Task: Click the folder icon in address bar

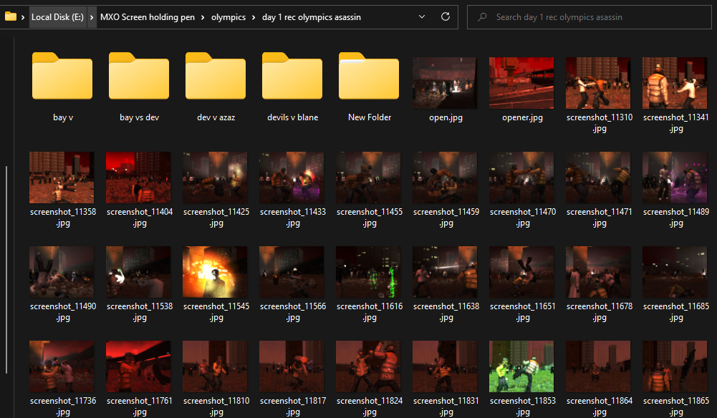Action: pyautogui.click(x=11, y=16)
